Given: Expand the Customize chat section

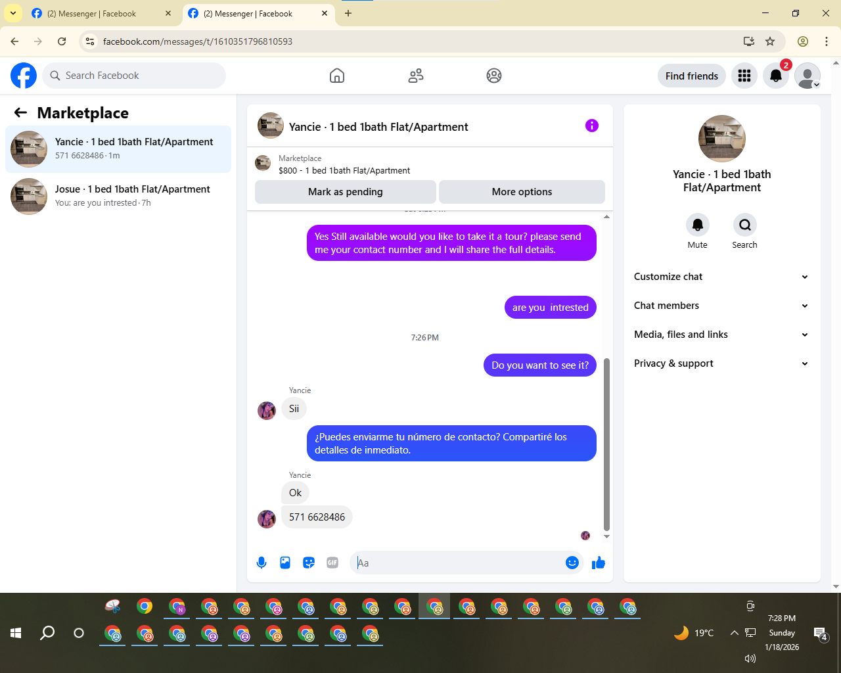Looking at the screenshot, I should coord(721,277).
